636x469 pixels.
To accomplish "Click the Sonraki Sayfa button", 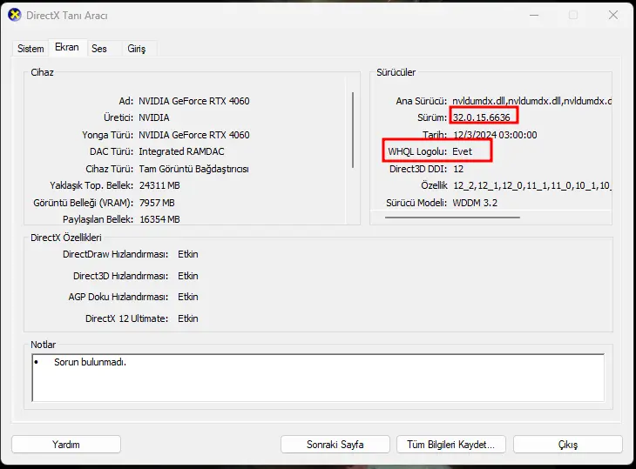I will [x=335, y=445].
